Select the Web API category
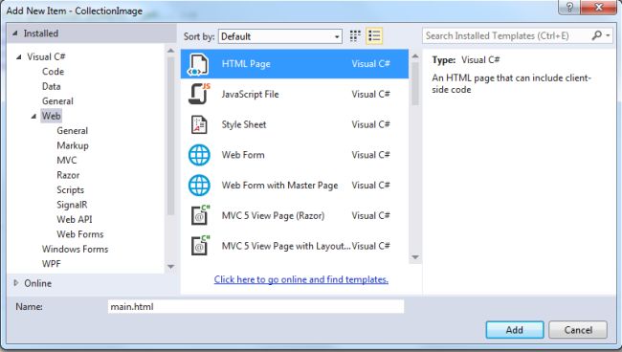The width and height of the screenshot is (622, 352). tap(75, 220)
